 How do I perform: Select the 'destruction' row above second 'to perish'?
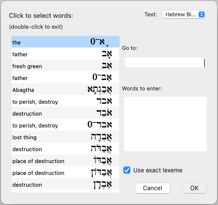(65, 113)
